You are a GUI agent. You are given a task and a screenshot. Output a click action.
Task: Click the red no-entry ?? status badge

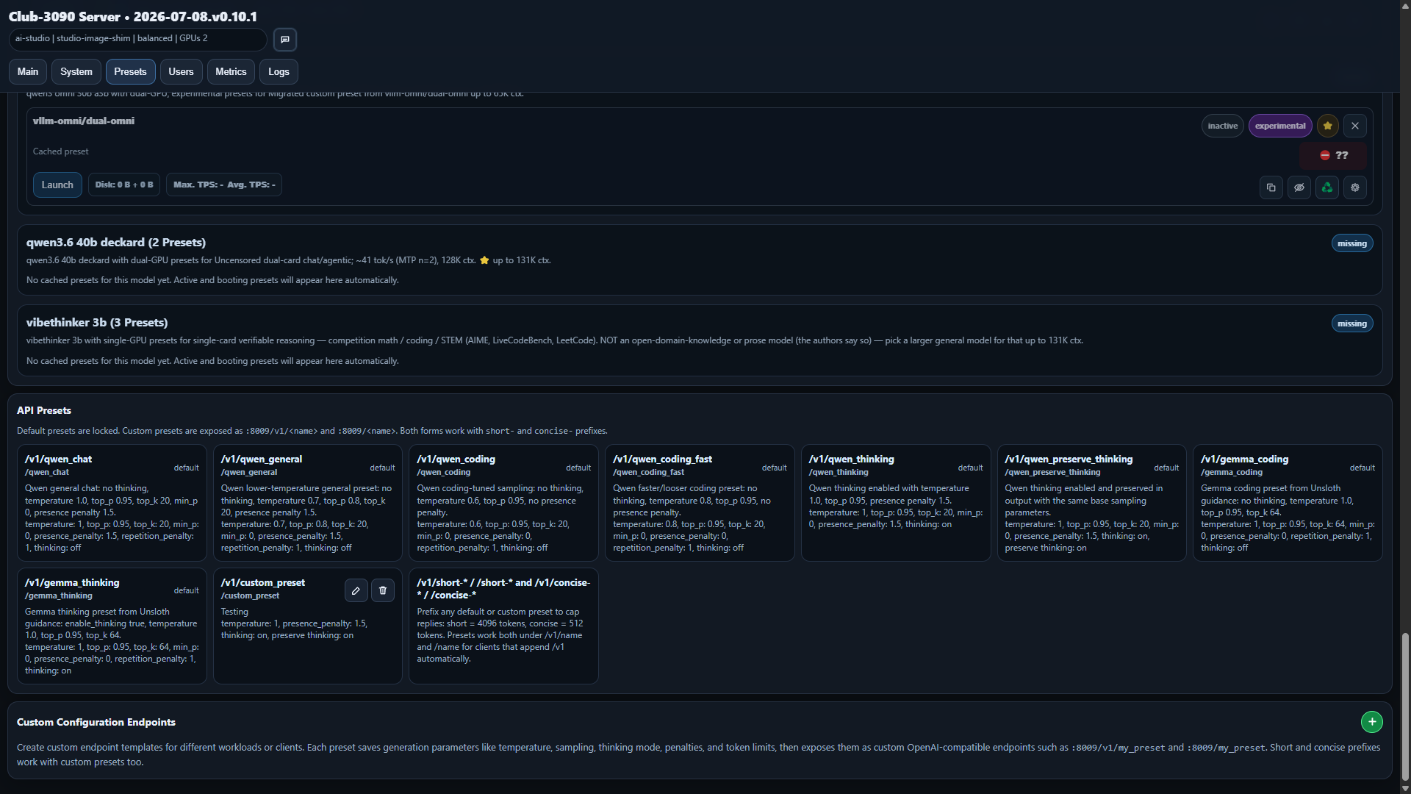tap(1333, 155)
